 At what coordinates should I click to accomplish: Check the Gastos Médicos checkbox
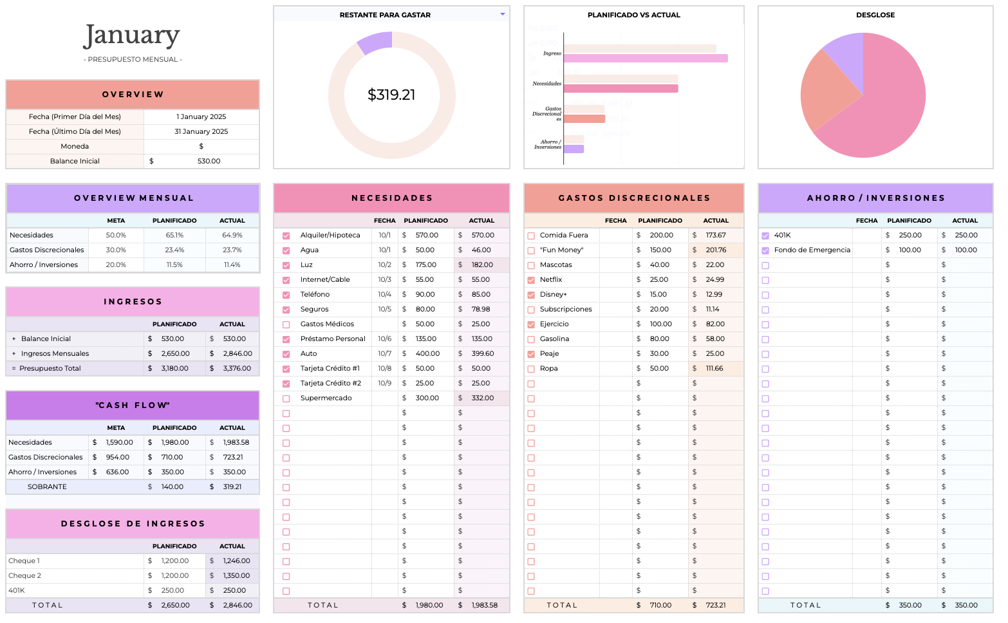[x=286, y=324]
